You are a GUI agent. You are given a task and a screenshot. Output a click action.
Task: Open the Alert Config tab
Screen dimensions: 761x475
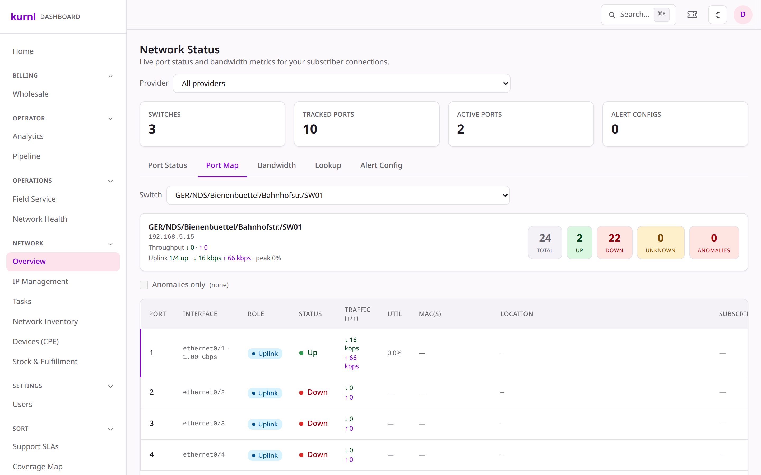click(381, 165)
